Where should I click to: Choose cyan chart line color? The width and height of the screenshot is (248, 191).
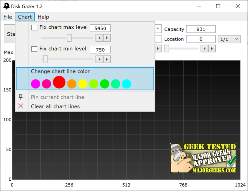(x=126, y=84)
